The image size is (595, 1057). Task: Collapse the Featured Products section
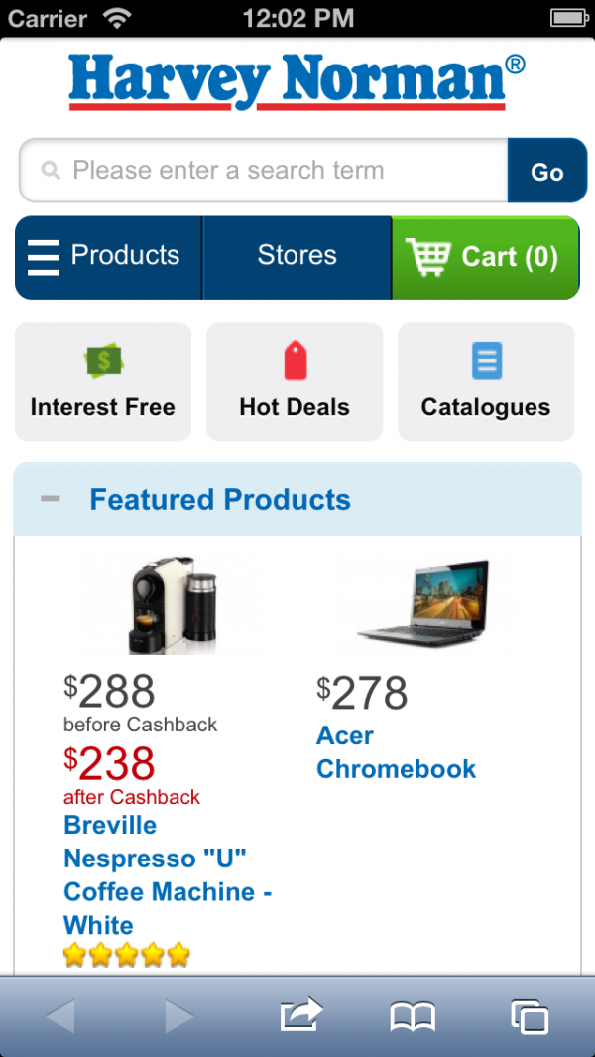tap(50, 499)
